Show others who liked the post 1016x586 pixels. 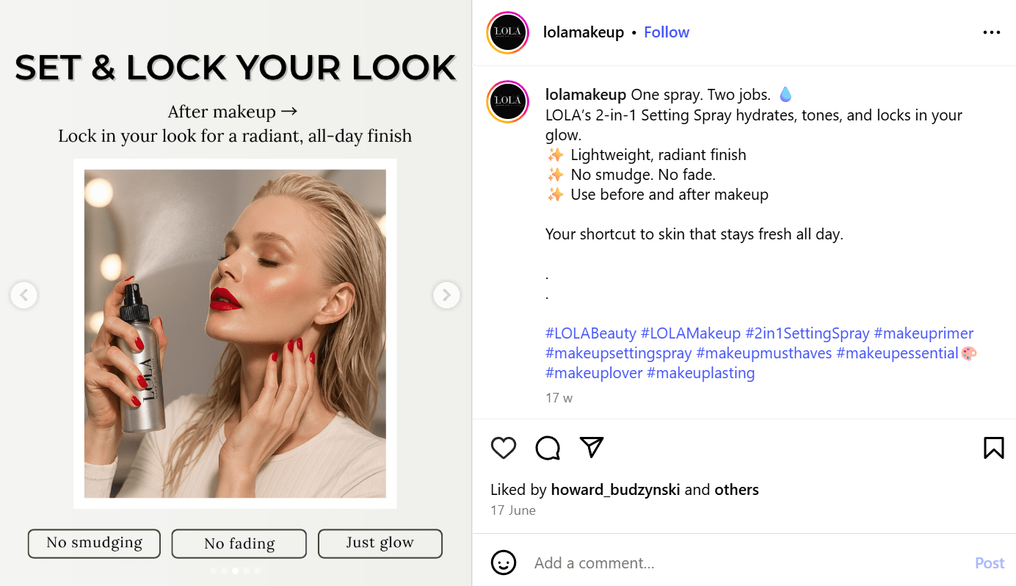[736, 490]
